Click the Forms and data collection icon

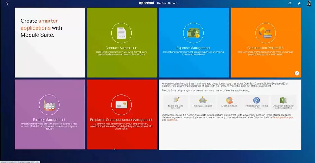(176, 100)
